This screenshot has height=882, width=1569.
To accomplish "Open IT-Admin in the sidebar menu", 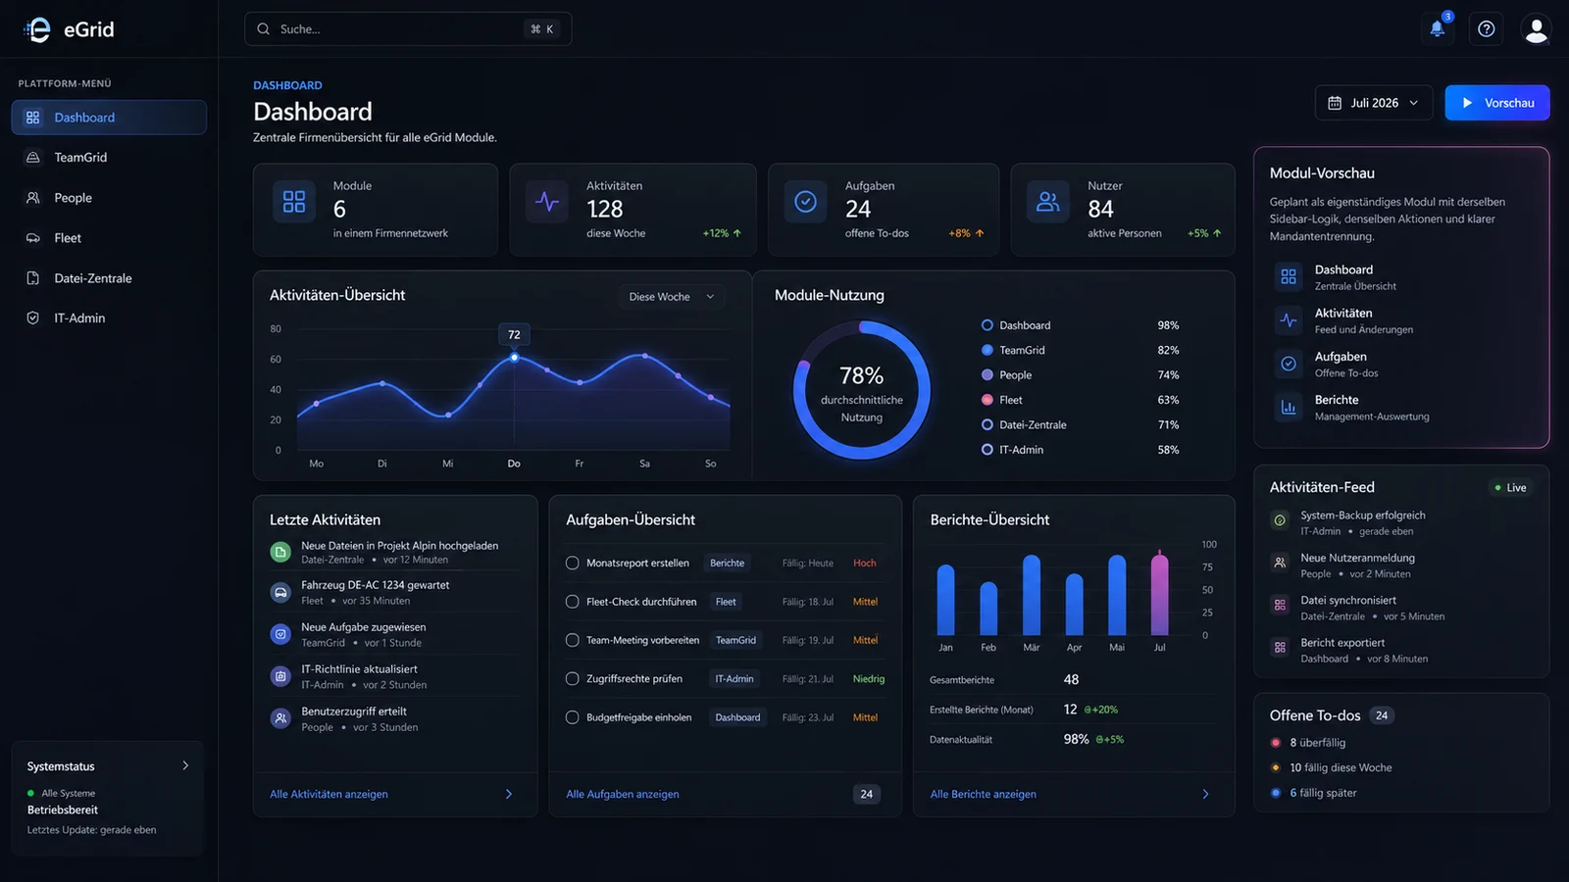I will pos(109,318).
